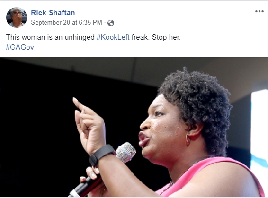
Task: Open Rick Shaftan's round profile picture
Action: [17, 17]
